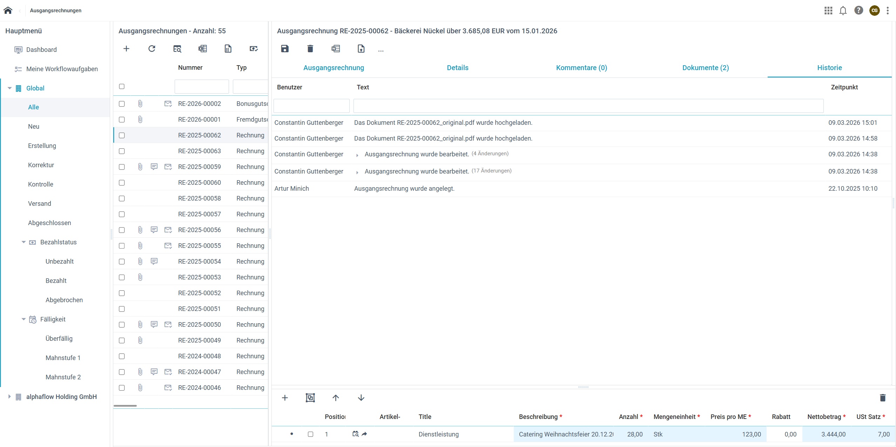Add new outgoing invoice with plus icon
Viewport: 896px width, 447px height.
click(127, 49)
